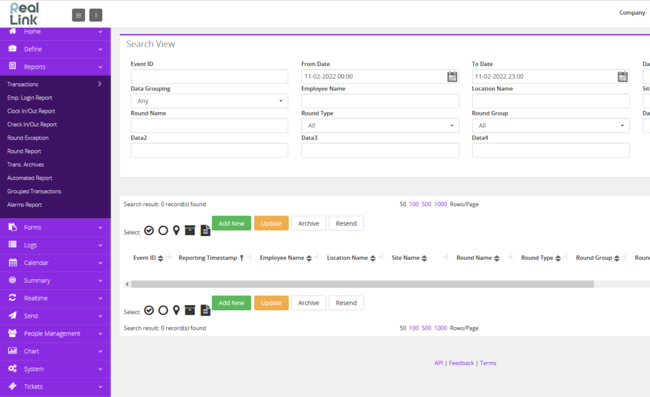Open the To Date calendar picker icon
The height and width of the screenshot is (397, 650).
pos(623,77)
